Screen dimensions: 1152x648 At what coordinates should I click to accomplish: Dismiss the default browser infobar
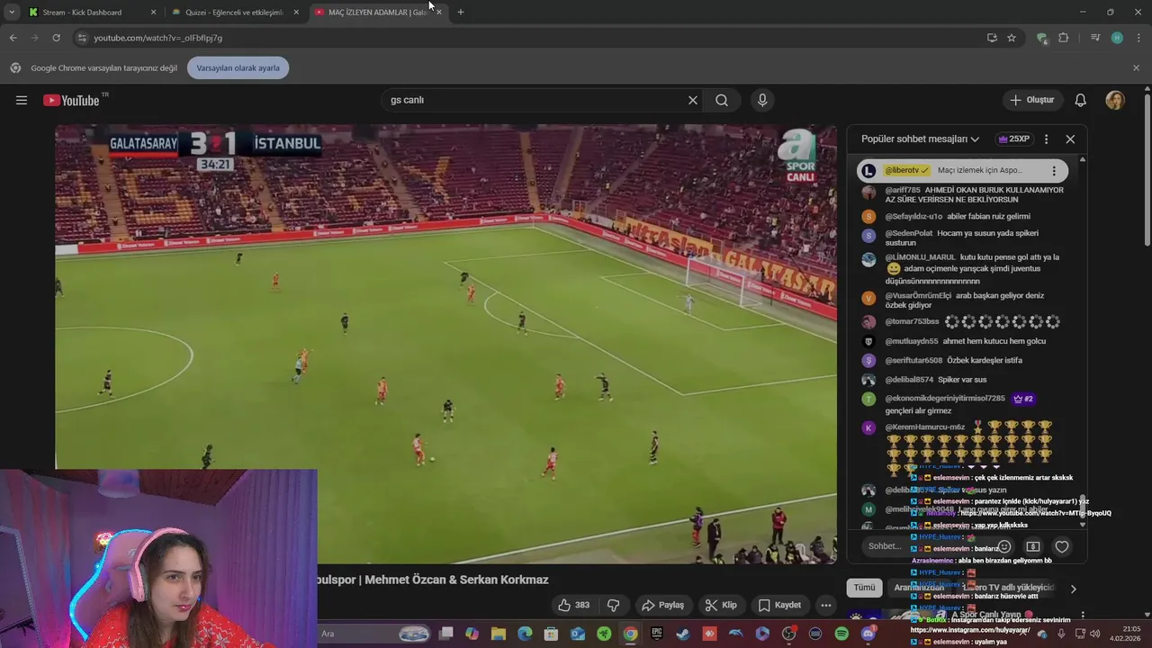pos(1136,67)
